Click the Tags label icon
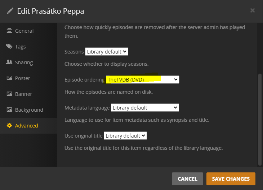The image size is (263, 190). pos(9,47)
